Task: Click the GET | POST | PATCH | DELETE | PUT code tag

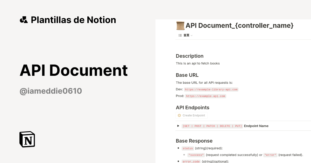Action: click(x=212, y=126)
